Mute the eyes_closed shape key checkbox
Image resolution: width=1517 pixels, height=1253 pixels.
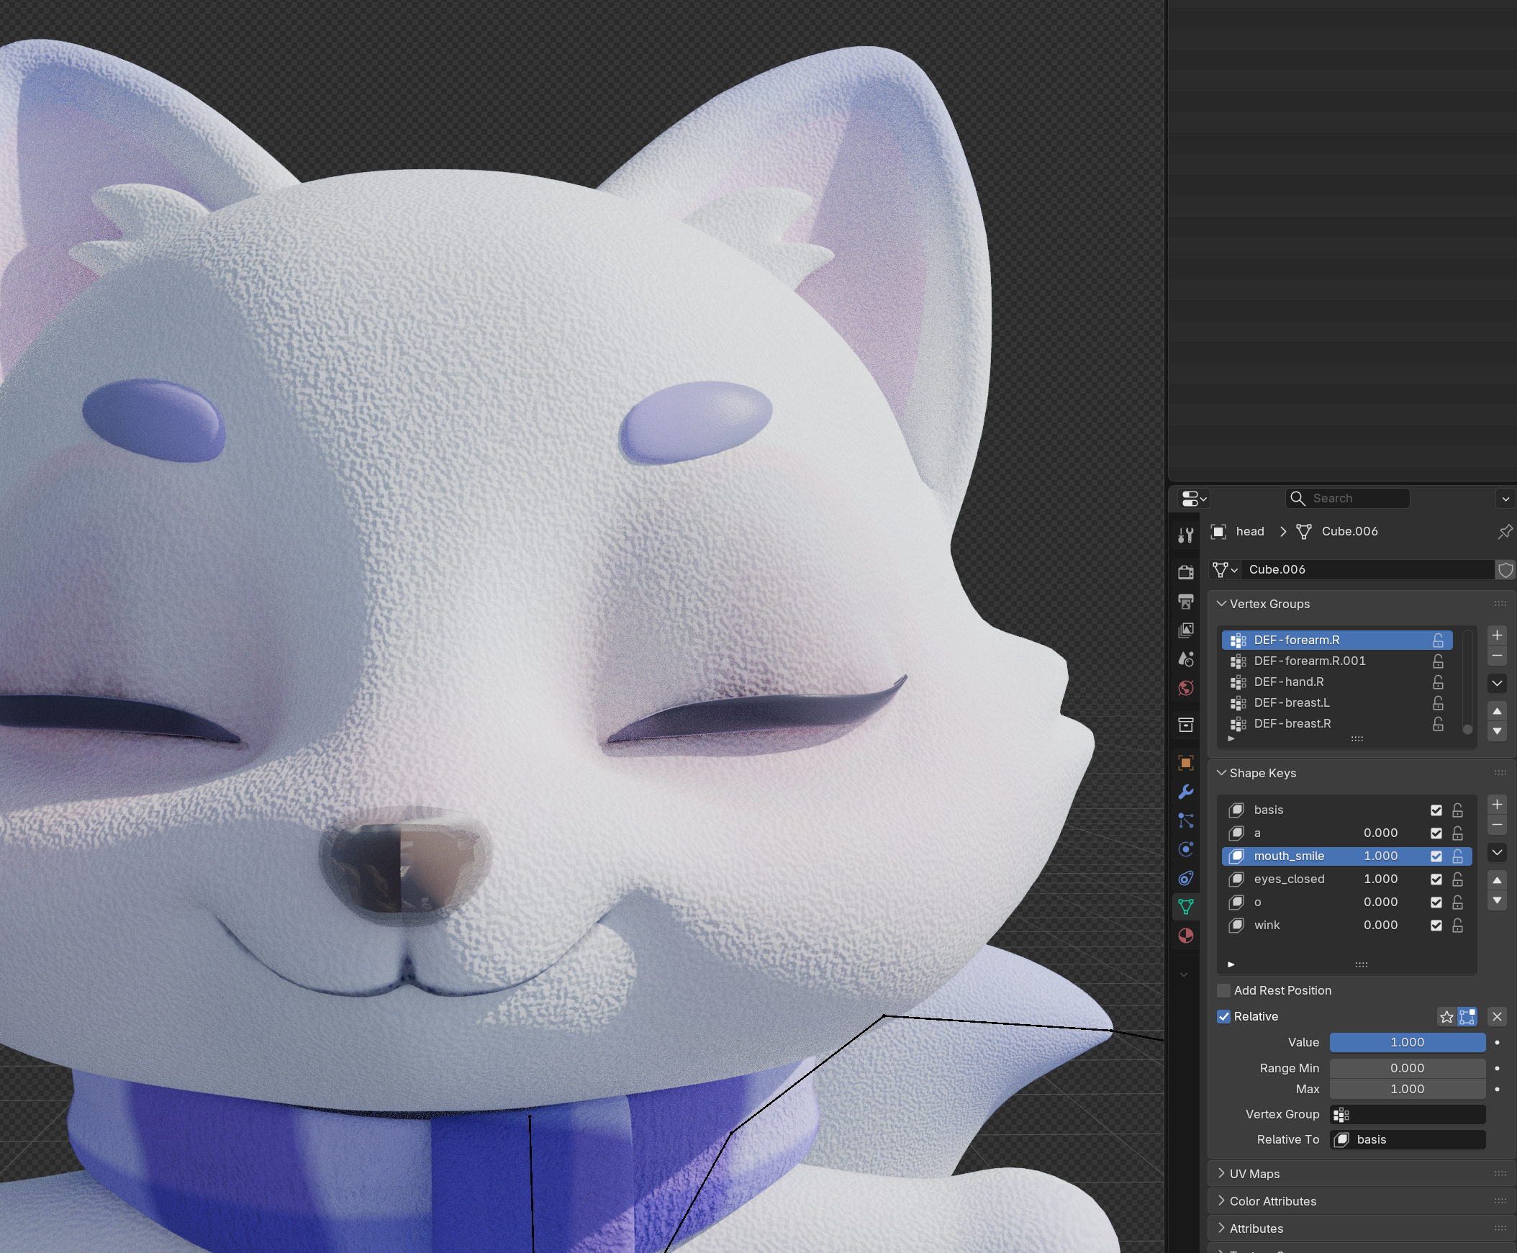pos(1436,879)
